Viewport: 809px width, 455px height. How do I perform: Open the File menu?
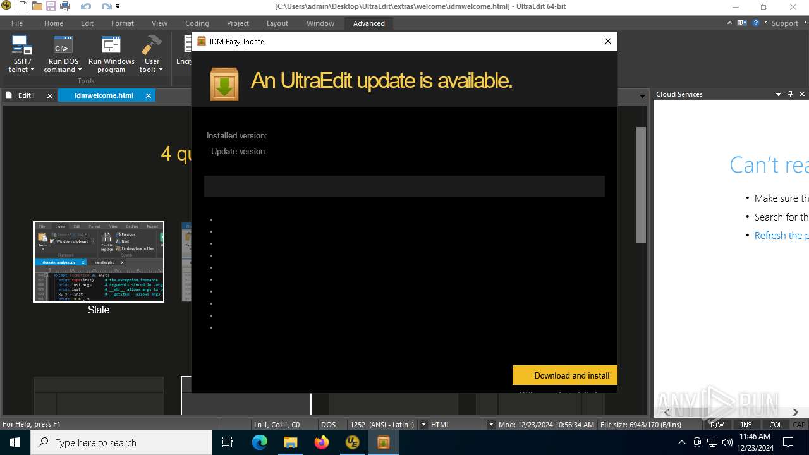[x=17, y=23]
